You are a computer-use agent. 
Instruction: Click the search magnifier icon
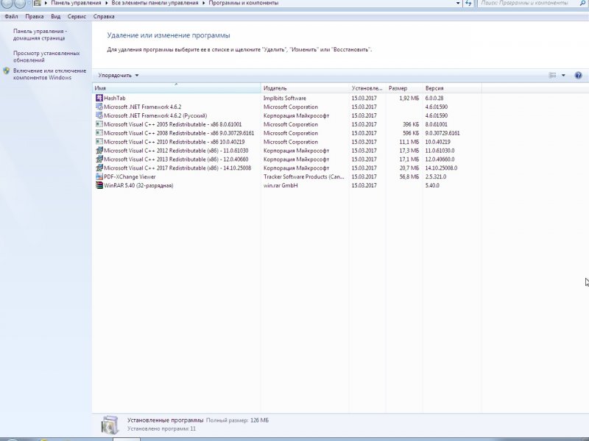[x=582, y=3]
